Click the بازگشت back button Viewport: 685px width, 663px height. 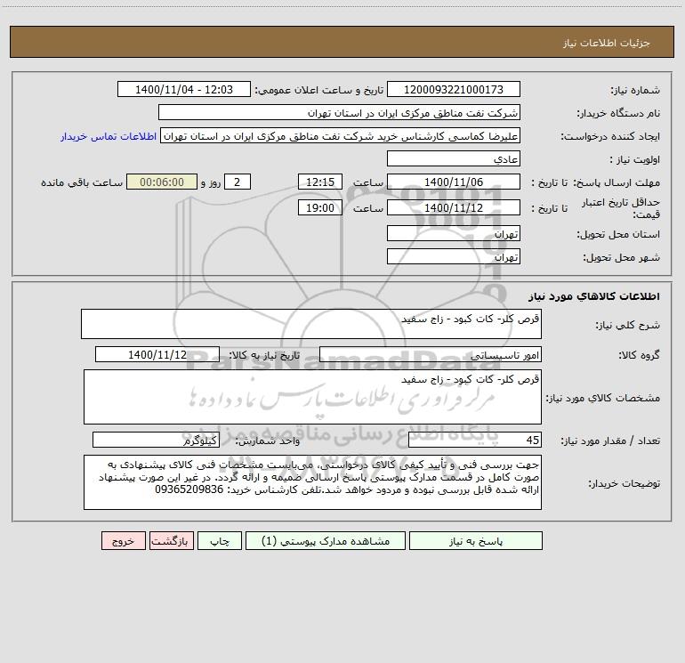click(x=171, y=540)
